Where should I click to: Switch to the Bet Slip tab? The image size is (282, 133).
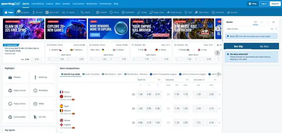(x=238, y=46)
